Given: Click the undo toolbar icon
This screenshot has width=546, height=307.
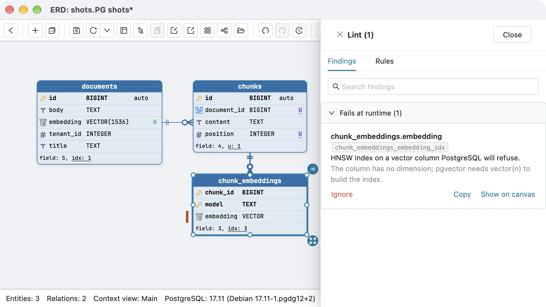Looking at the screenshot, I should 266,30.
